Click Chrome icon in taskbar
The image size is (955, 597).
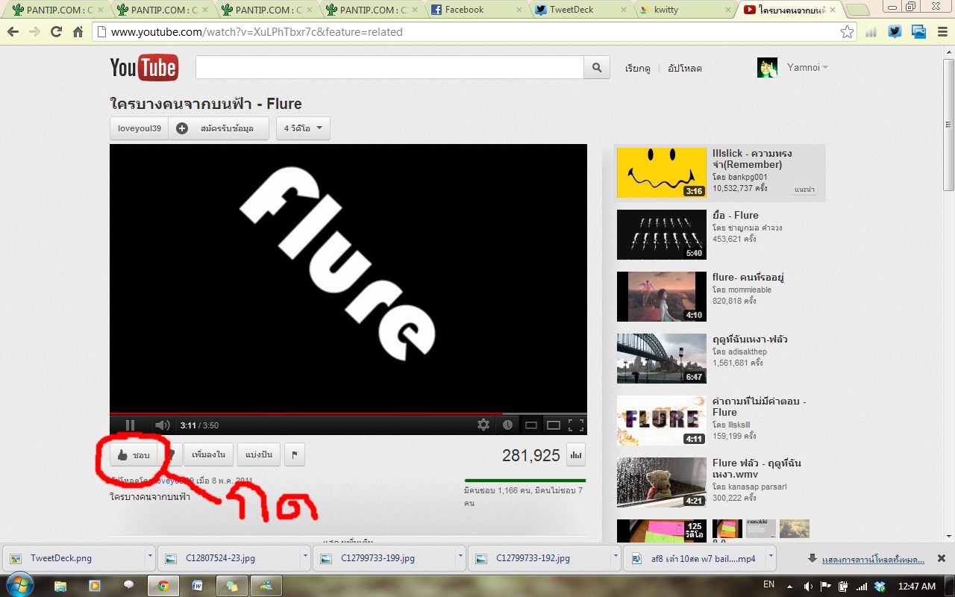coord(163,585)
